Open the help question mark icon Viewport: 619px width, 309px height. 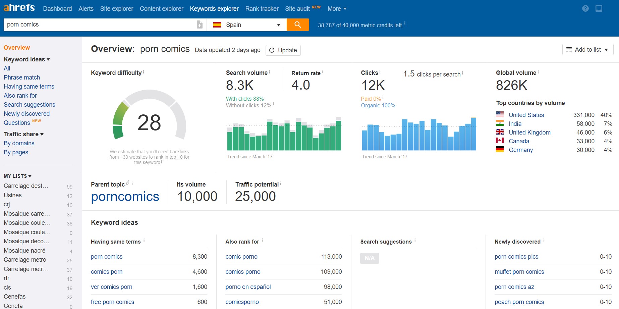point(585,8)
